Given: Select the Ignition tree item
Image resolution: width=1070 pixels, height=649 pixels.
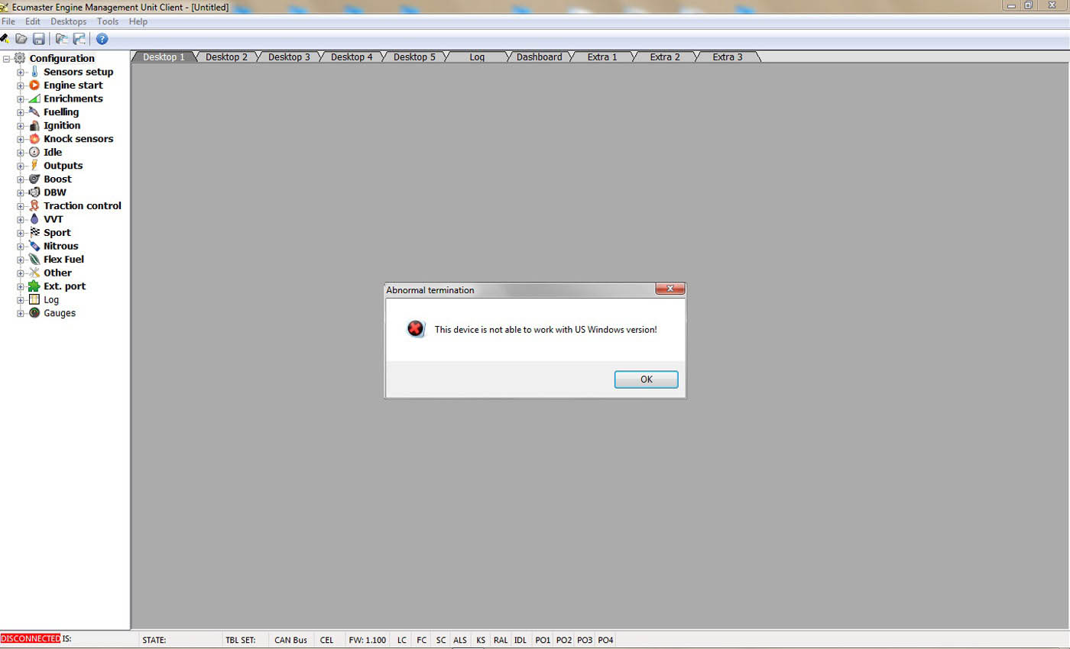Looking at the screenshot, I should (61, 125).
